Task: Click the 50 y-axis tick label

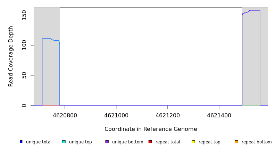Action: 24,75
